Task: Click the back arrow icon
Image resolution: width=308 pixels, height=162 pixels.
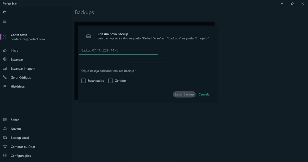Action: pyautogui.click(x=5, y=12)
